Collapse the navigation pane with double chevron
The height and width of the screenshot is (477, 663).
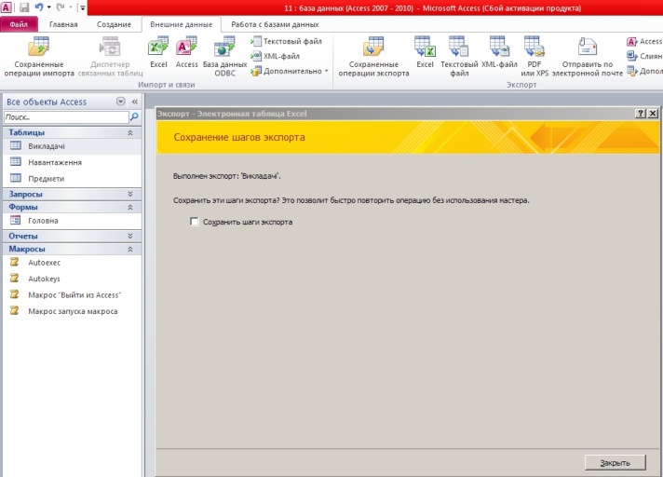pyautogui.click(x=135, y=102)
